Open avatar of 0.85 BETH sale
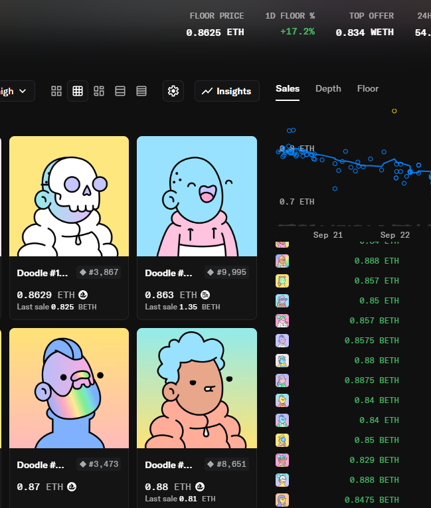The width and height of the screenshot is (431, 508). coord(282,440)
